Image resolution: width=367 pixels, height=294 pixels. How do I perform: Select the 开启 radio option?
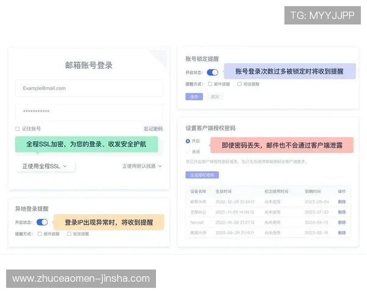click(188, 141)
